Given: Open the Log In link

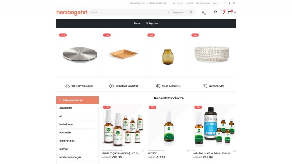Looking at the screenshot, I should (216, 3).
